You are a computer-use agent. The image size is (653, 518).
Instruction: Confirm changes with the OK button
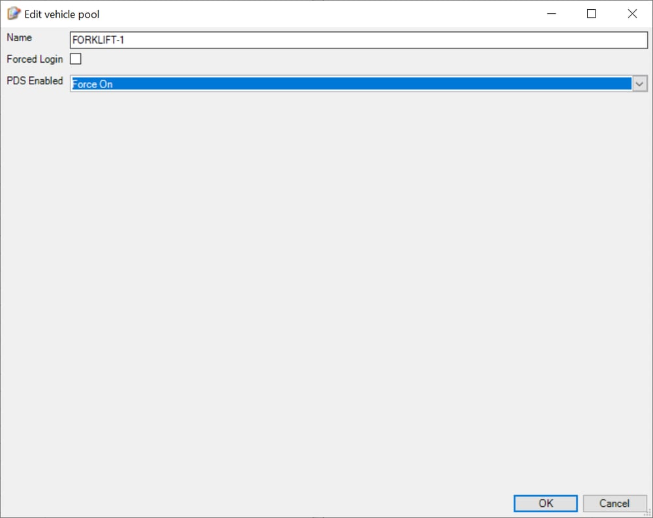545,503
